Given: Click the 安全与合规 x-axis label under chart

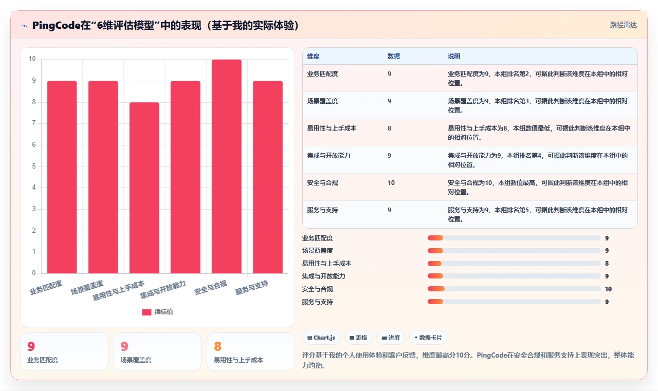Looking at the screenshot, I should 211,288.
